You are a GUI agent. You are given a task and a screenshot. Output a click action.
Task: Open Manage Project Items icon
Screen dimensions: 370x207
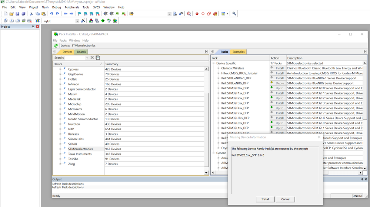[91, 21]
